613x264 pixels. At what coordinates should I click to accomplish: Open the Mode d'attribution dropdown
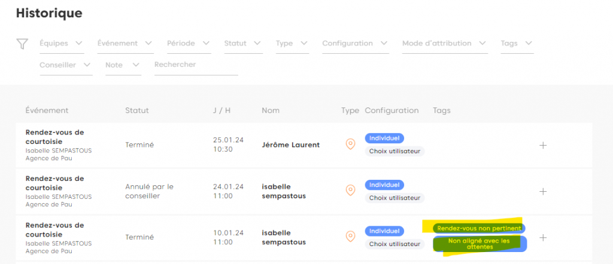444,44
